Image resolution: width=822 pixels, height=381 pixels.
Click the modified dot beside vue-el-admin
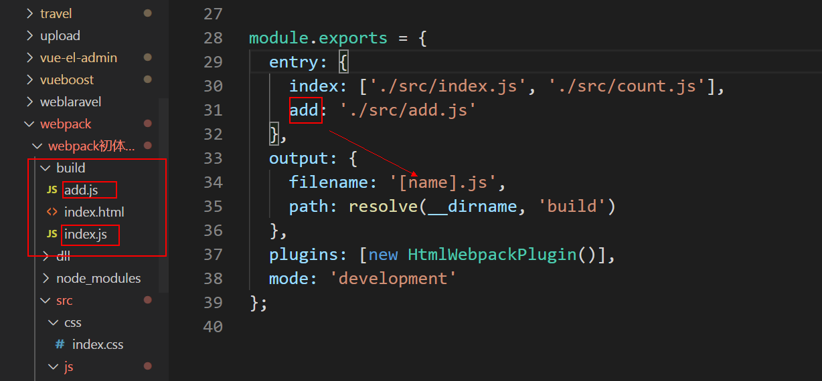pos(147,57)
